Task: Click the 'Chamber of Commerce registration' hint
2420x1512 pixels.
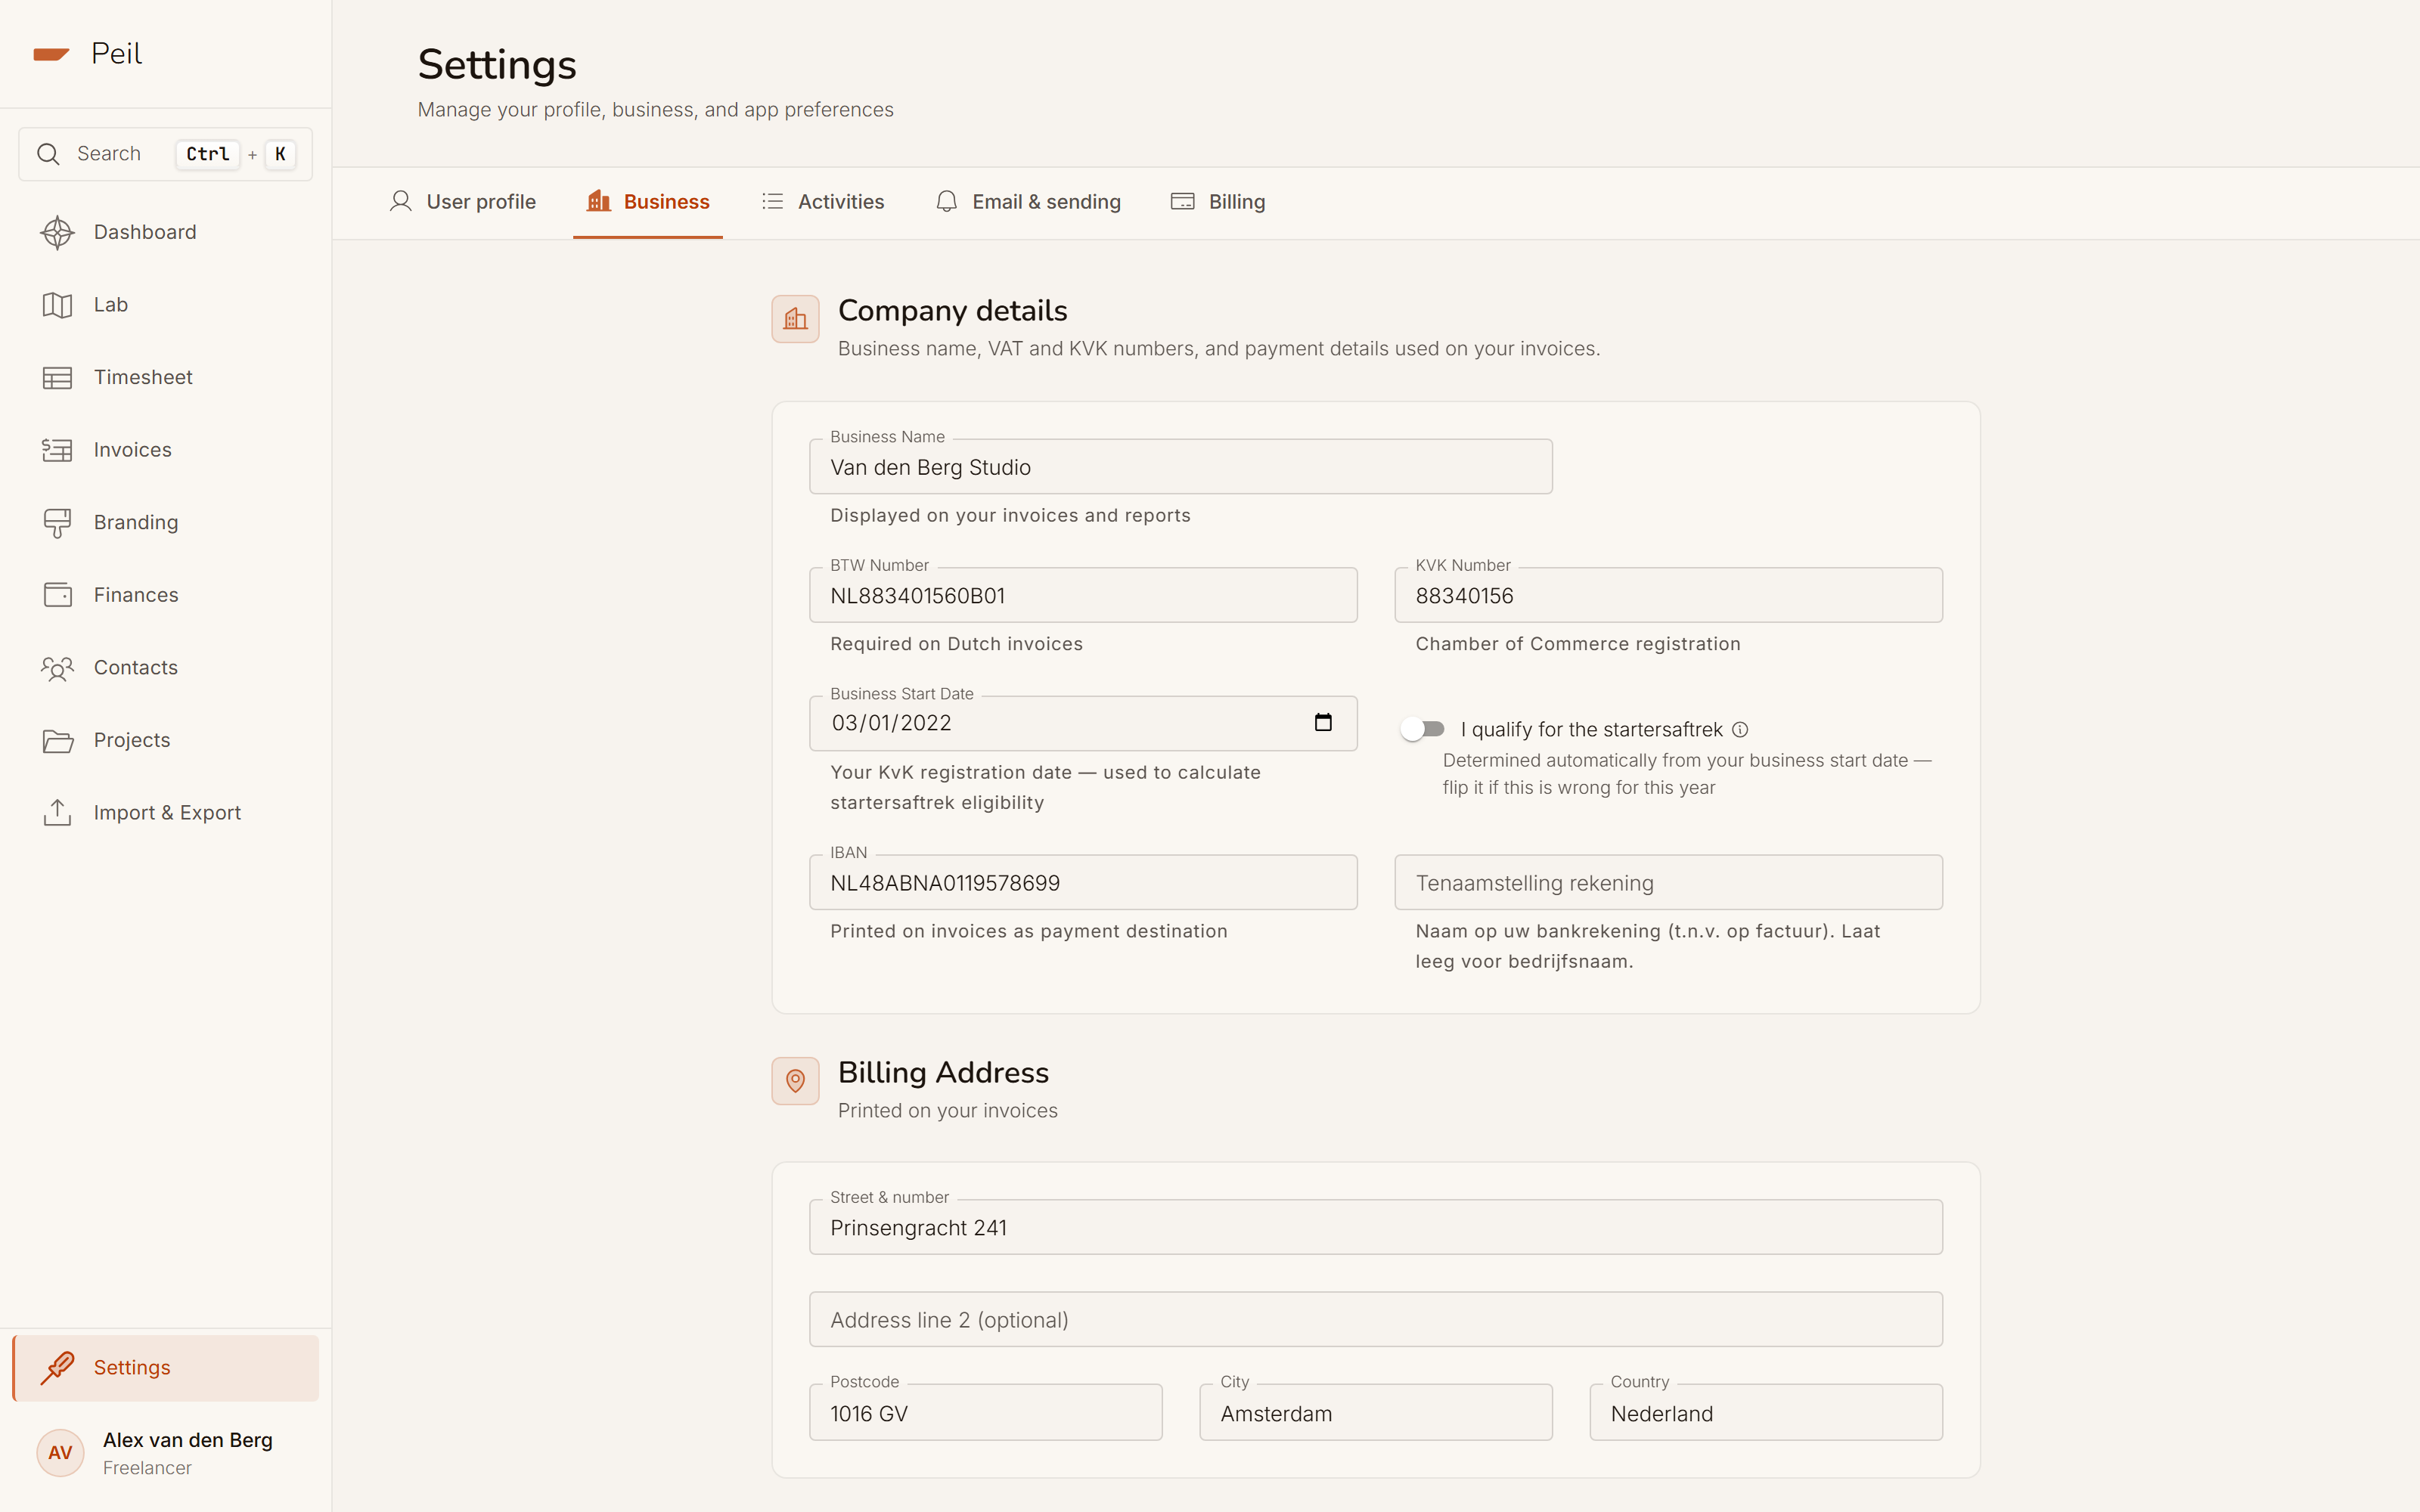Action: pyautogui.click(x=1578, y=644)
